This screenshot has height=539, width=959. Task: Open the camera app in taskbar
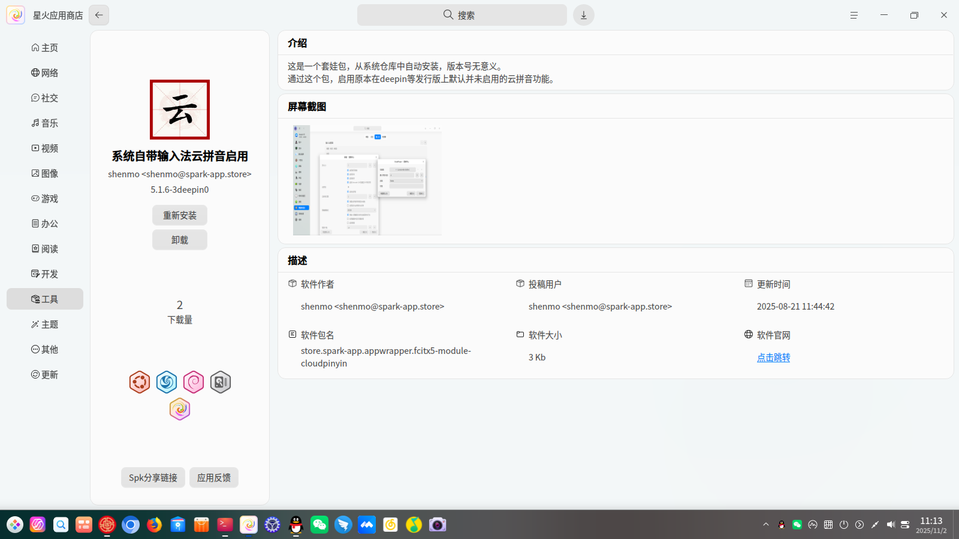tap(438, 525)
